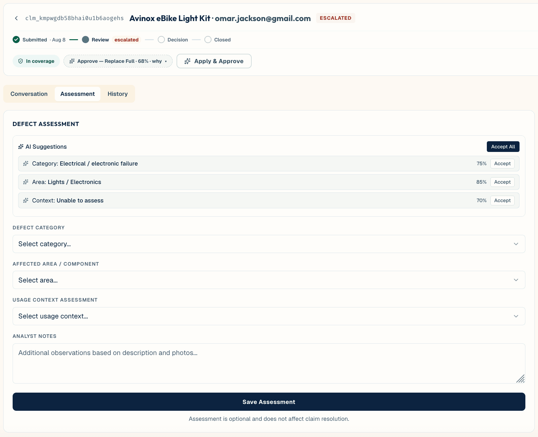Click the DEFECT ASSESSMENT heading
538x437 pixels.
point(46,124)
